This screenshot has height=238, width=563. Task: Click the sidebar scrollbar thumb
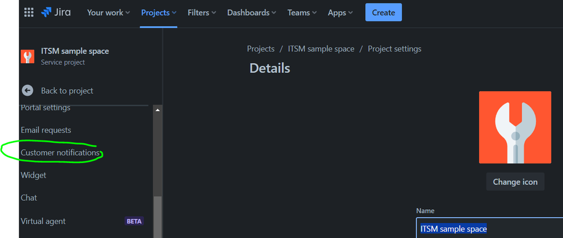[157, 217]
